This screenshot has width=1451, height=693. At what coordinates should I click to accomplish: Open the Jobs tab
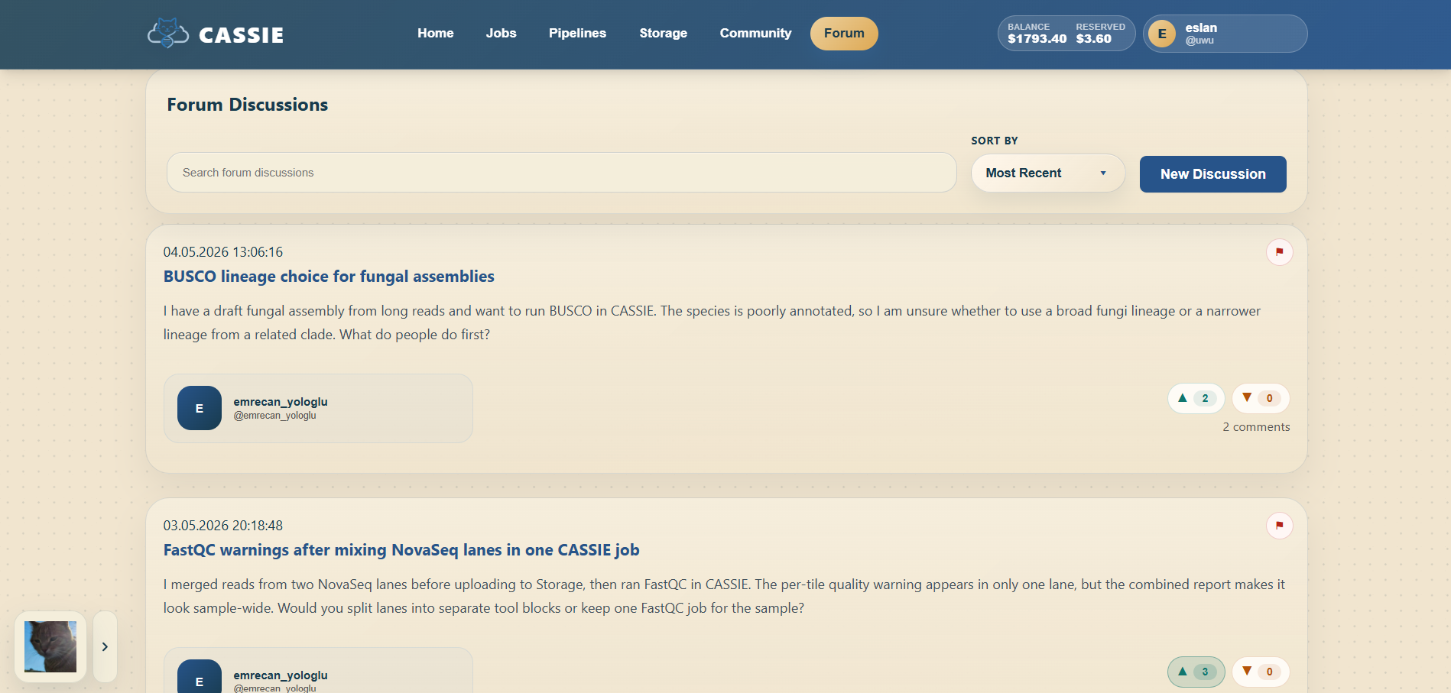coord(501,34)
